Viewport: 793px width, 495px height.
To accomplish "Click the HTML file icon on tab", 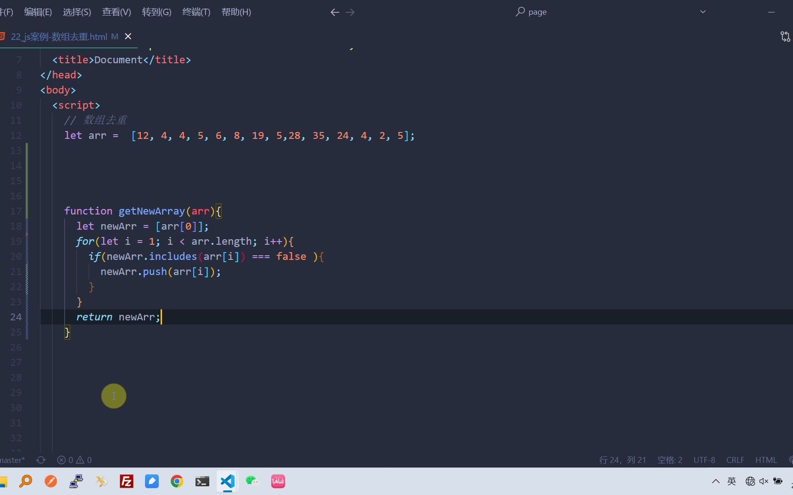I will (3, 36).
